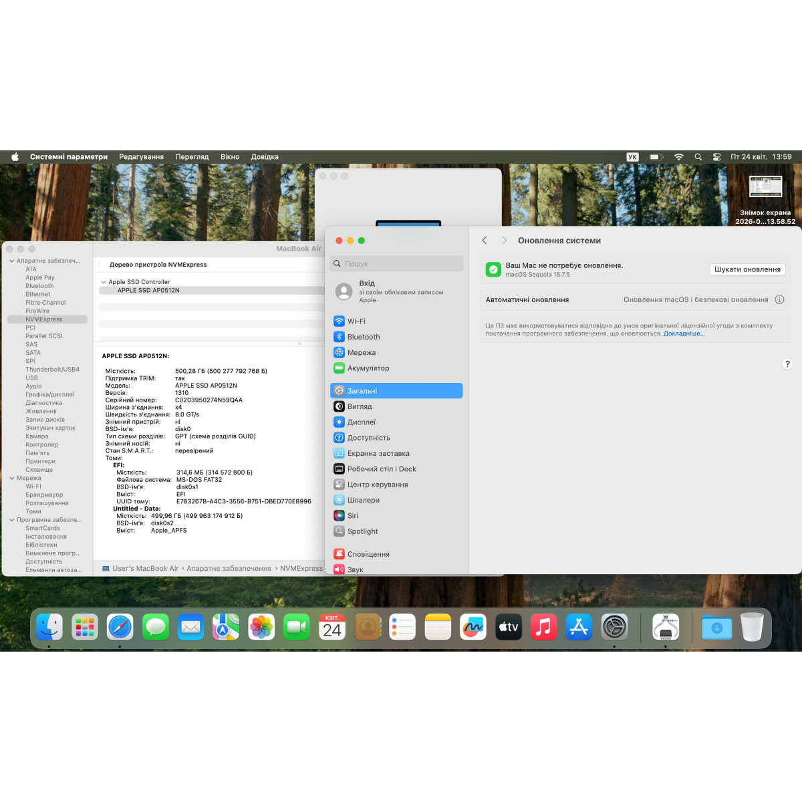Open Докладніше license link
802x802 pixels.
point(684,333)
